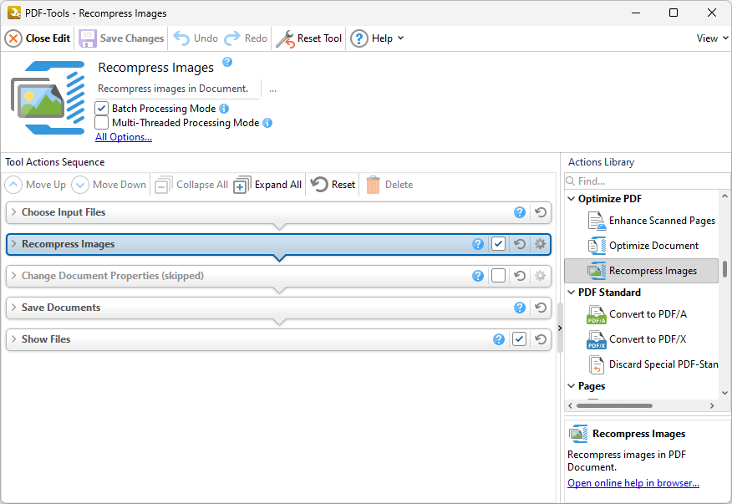Screen dimensions: 732x504
Task: Click reset icon on Show Files
Action: (x=541, y=339)
